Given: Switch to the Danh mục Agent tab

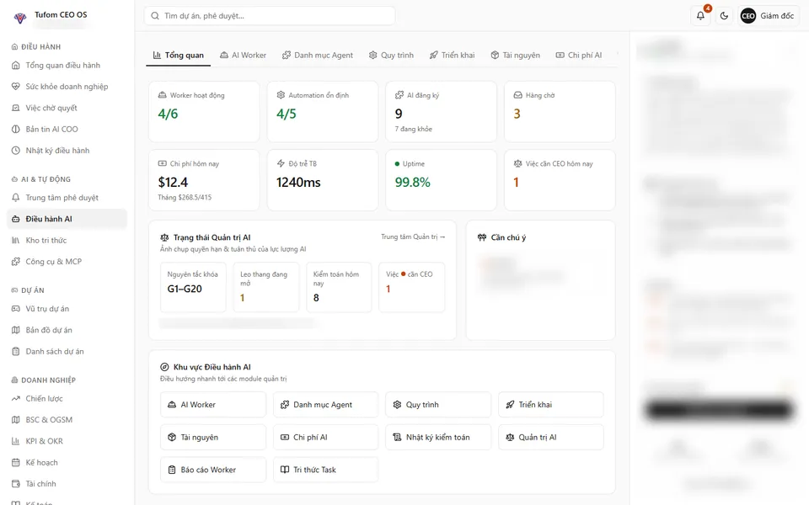Looking at the screenshot, I should coord(318,56).
